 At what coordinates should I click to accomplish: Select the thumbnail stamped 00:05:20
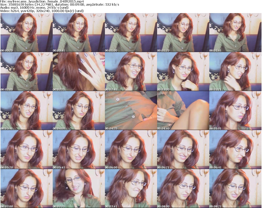26,150
